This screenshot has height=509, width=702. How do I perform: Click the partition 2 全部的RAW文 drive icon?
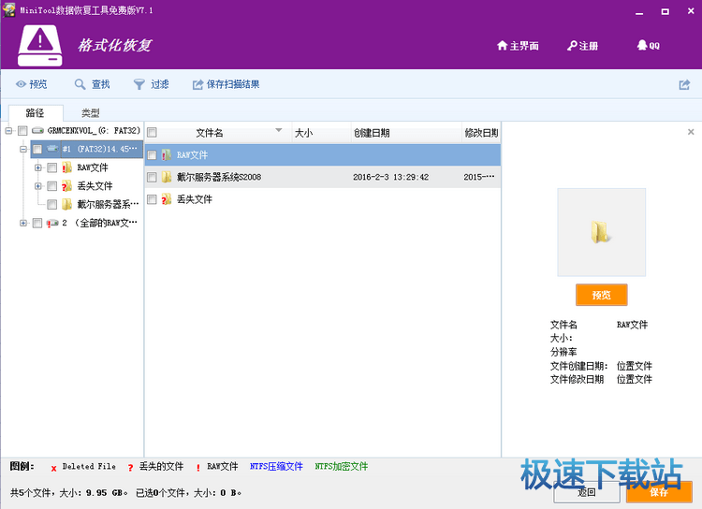(x=52, y=223)
